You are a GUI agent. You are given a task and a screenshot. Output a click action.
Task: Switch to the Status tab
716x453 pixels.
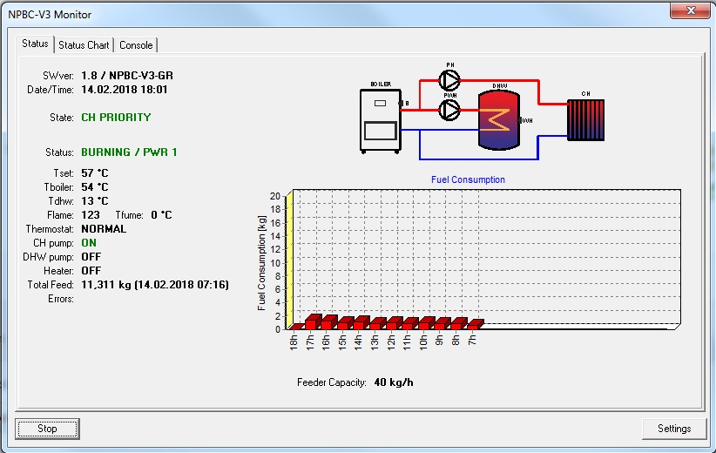tap(35, 44)
